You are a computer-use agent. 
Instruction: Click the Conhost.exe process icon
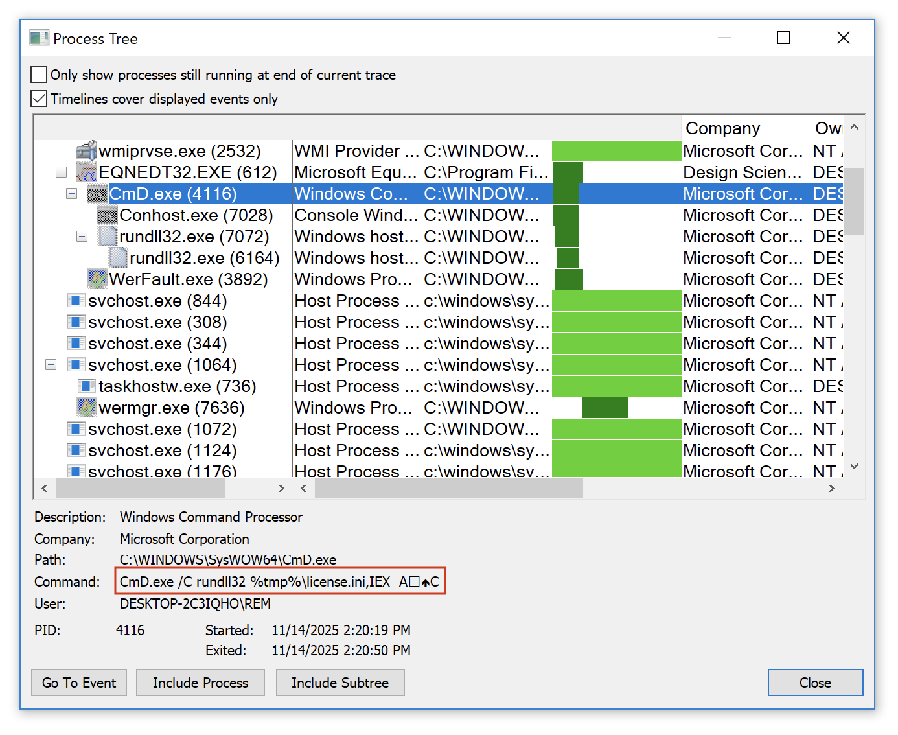click(108, 215)
